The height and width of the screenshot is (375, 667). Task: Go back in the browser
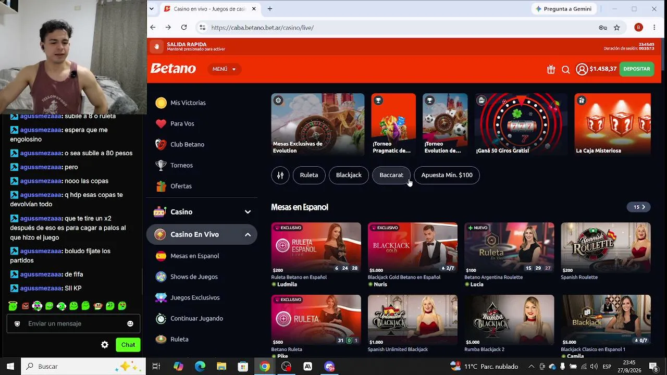click(x=153, y=28)
